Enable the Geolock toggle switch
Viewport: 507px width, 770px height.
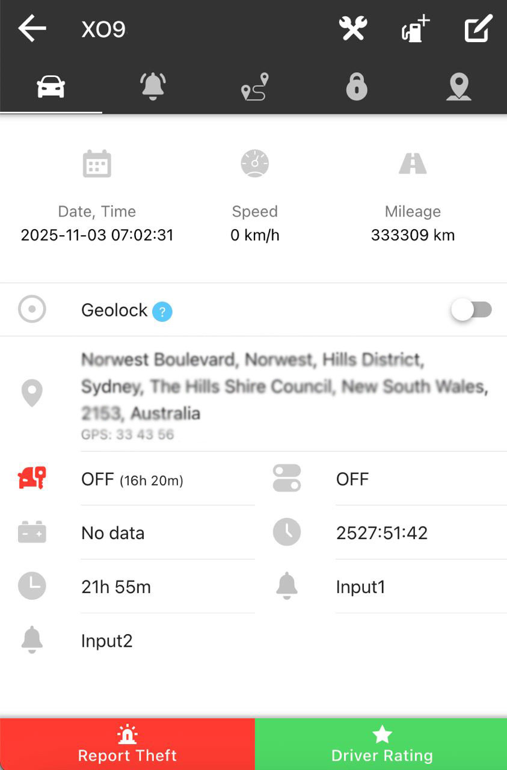tap(472, 310)
